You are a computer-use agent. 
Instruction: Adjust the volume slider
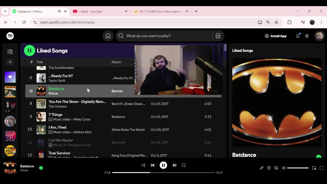click(x=298, y=168)
